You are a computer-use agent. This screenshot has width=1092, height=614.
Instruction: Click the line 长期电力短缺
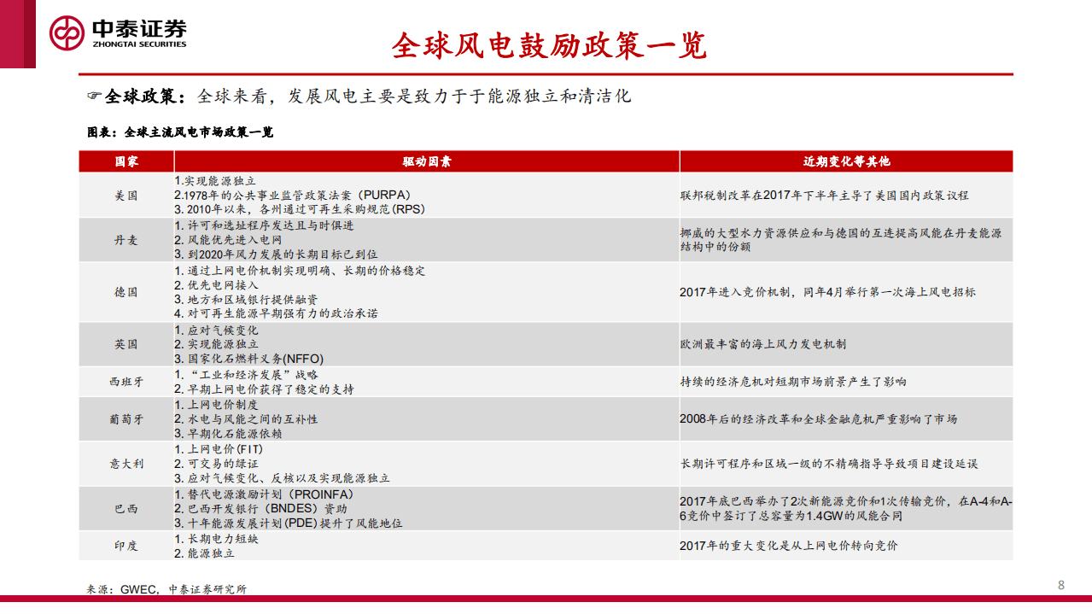pyautogui.click(x=216, y=539)
